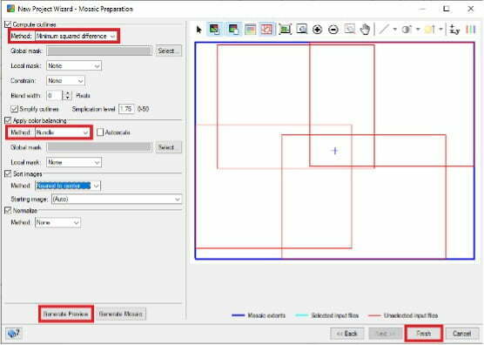
Task: Click Select beside cutlines Global mask
Action: [169, 51]
